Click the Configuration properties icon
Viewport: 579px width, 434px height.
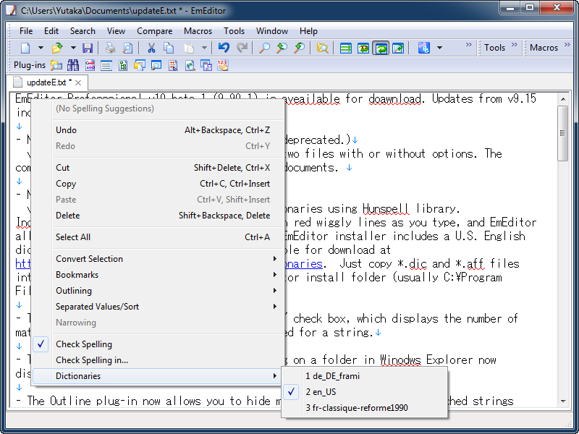tap(424, 48)
